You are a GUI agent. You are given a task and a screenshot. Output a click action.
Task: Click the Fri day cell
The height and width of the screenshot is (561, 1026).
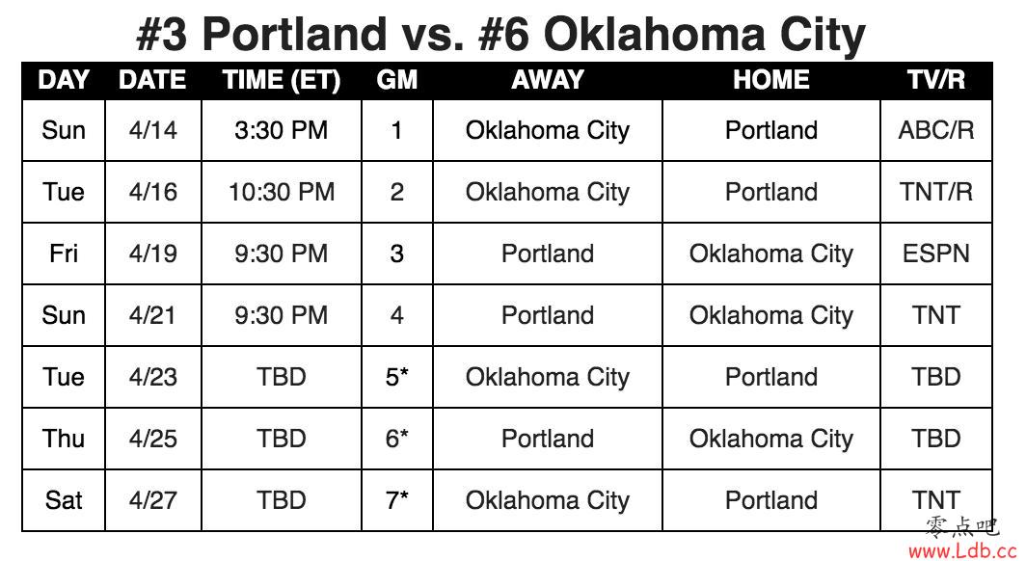pos(64,254)
